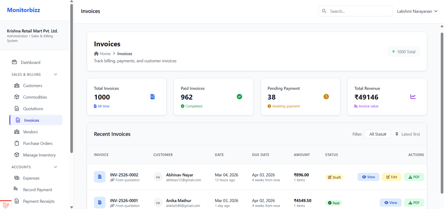Click the 1000 Total badge
Image resolution: width=444 pixels, height=209 pixels.
(404, 52)
